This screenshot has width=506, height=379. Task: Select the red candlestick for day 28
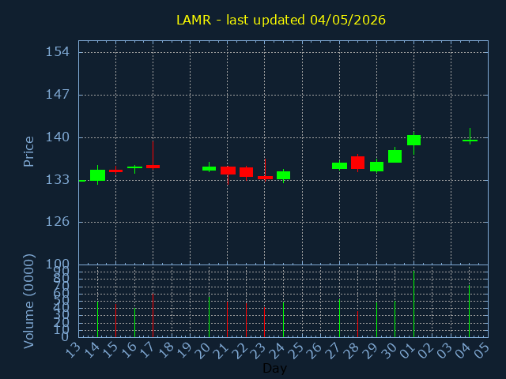click(x=357, y=163)
